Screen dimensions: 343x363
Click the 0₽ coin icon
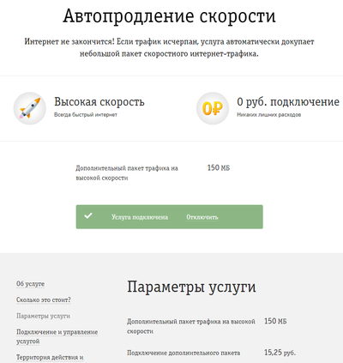click(x=213, y=108)
